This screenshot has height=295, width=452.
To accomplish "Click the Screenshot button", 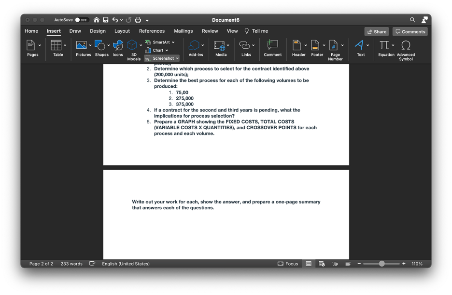I will point(162,58).
